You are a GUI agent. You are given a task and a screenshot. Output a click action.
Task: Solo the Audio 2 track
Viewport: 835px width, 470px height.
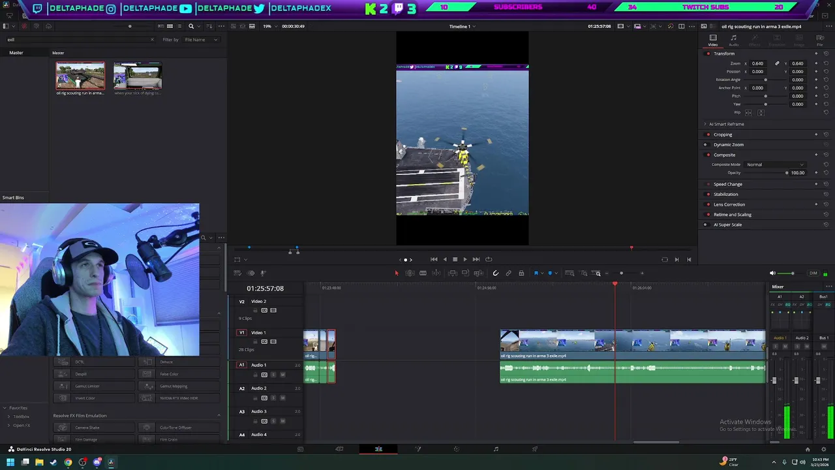273,398
